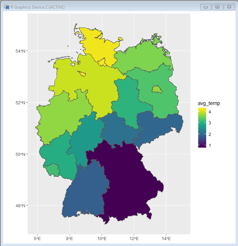Click legend label 3
Image resolution: width=238 pixels, height=246 pixels.
210,123
